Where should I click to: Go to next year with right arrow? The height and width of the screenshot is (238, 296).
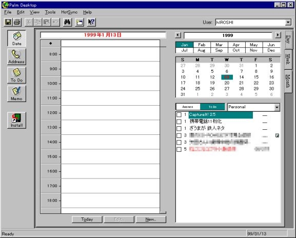tap(278, 35)
